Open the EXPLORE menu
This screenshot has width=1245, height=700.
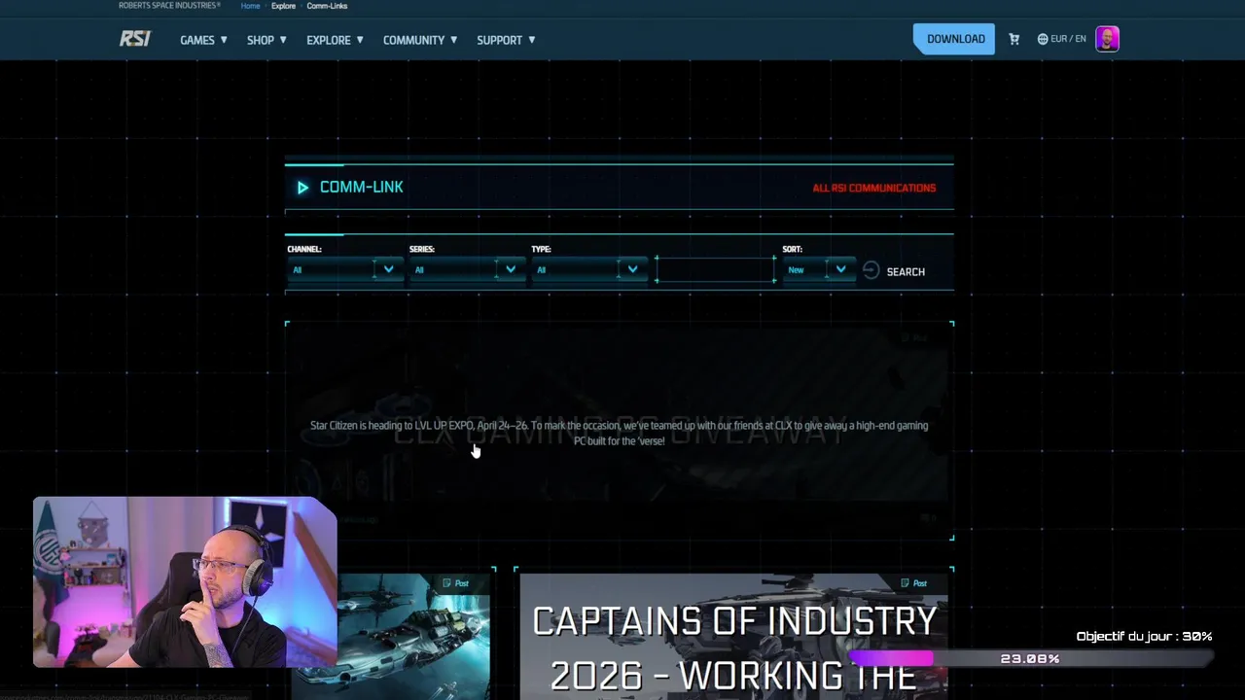tap(335, 40)
